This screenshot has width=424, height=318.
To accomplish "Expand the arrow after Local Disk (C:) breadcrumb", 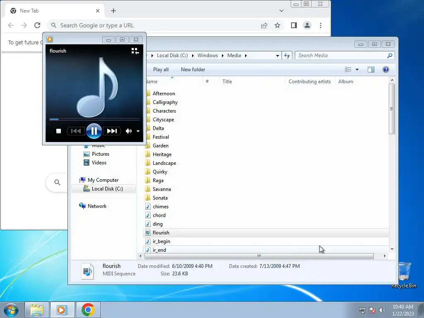I will pos(193,55).
